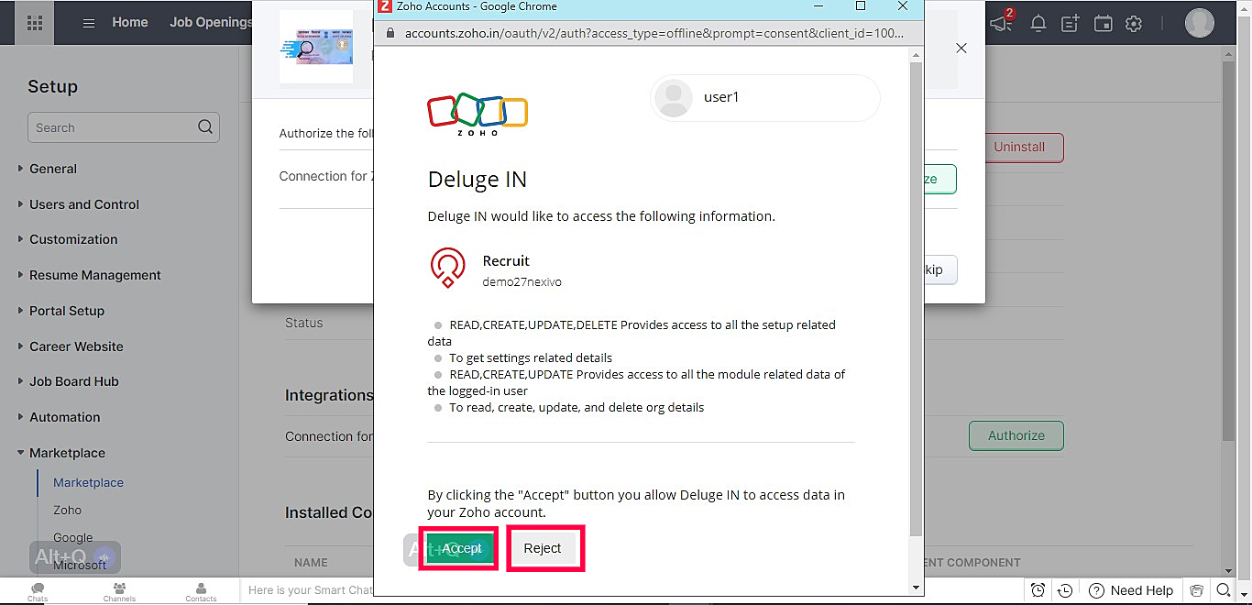Open the user profile avatar
This screenshot has width=1252, height=605.
(1200, 23)
